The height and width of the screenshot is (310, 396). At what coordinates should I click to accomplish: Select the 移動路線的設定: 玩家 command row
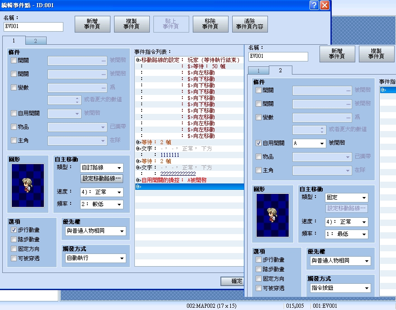click(x=190, y=60)
